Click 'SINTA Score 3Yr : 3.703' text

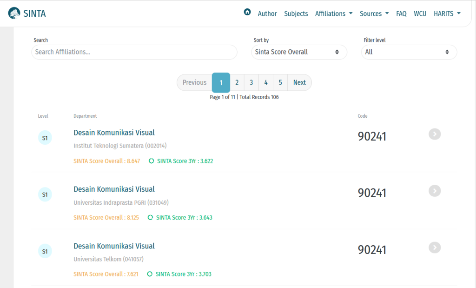pyautogui.click(x=183, y=274)
